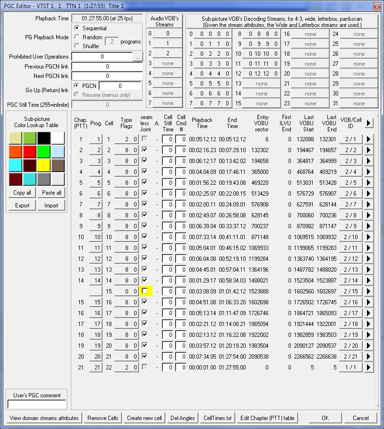Click the arrow button for cell row 2/19
Screen dimensions: 384x429
pos(369,335)
